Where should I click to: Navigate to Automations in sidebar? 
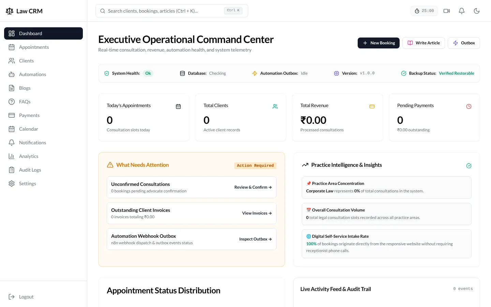tap(43, 74)
